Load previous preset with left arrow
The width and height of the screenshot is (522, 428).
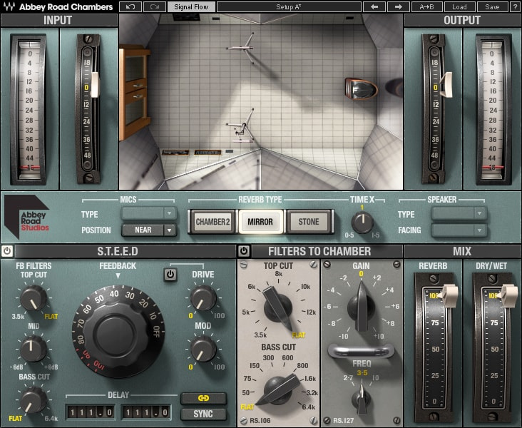tap(374, 7)
